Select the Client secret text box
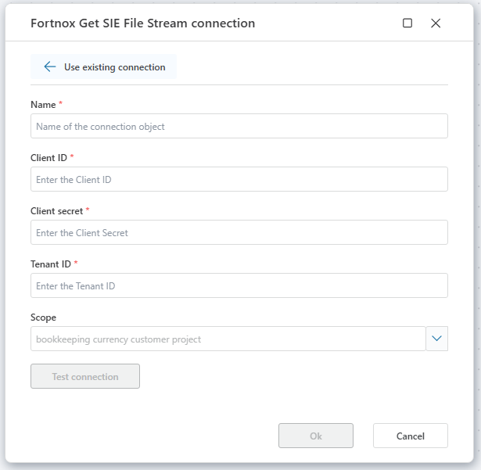The image size is (481, 470). pyautogui.click(x=239, y=232)
